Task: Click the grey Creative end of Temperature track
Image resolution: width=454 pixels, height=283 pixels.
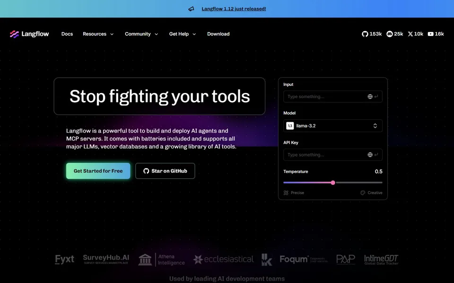Action: click(x=359, y=183)
